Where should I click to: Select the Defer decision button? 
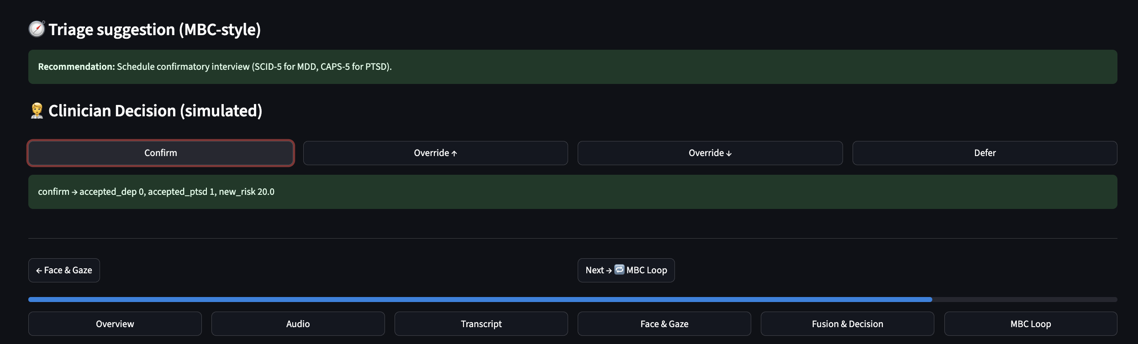pyautogui.click(x=985, y=153)
